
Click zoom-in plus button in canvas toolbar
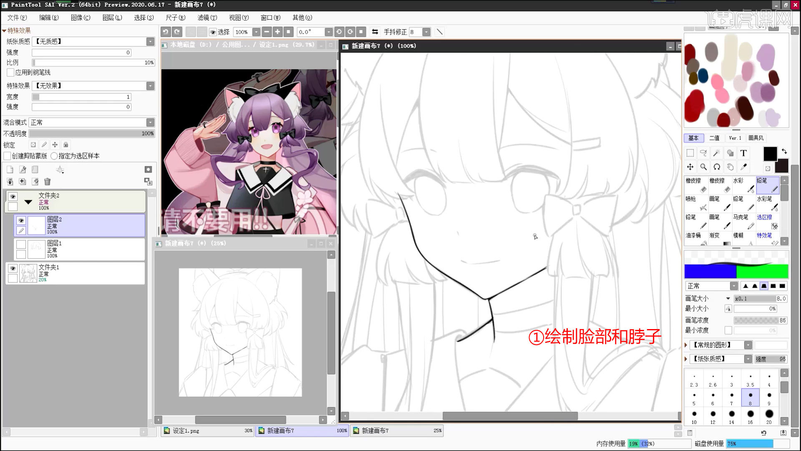click(x=277, y=32)
